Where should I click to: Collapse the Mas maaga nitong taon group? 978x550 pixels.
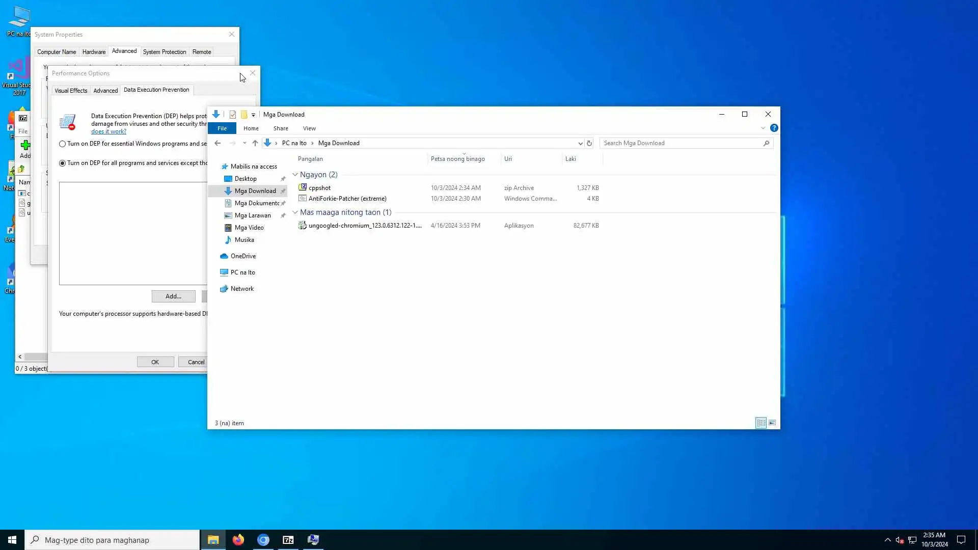[x=295, y=212]
